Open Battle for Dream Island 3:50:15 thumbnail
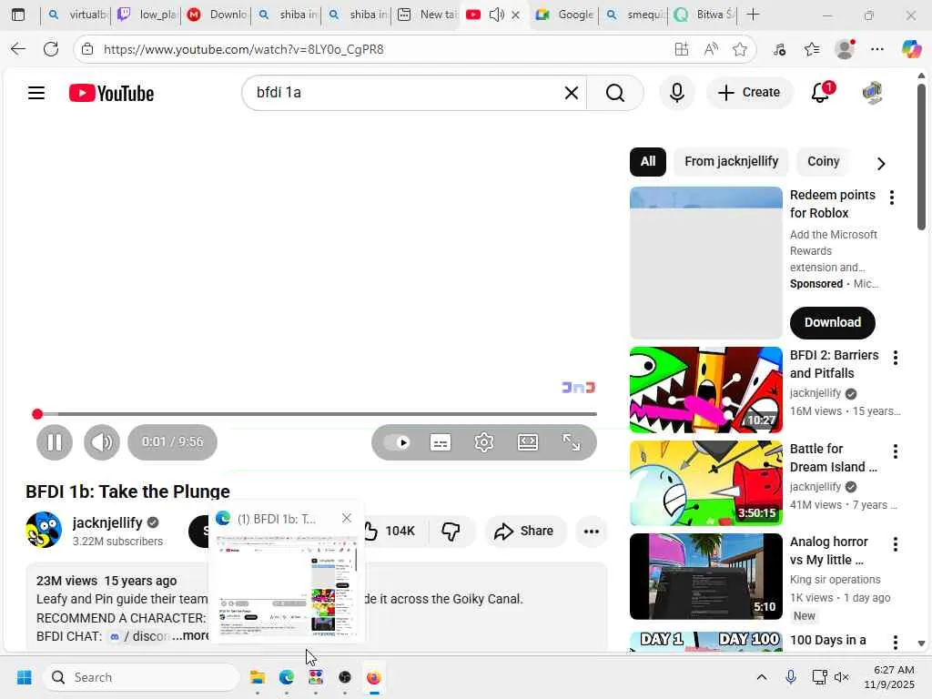 click(706, 483)
